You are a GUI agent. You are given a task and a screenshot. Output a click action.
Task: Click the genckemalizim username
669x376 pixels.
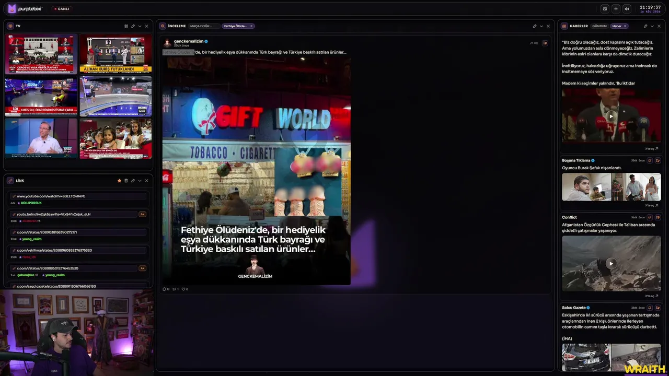[189, 41]
